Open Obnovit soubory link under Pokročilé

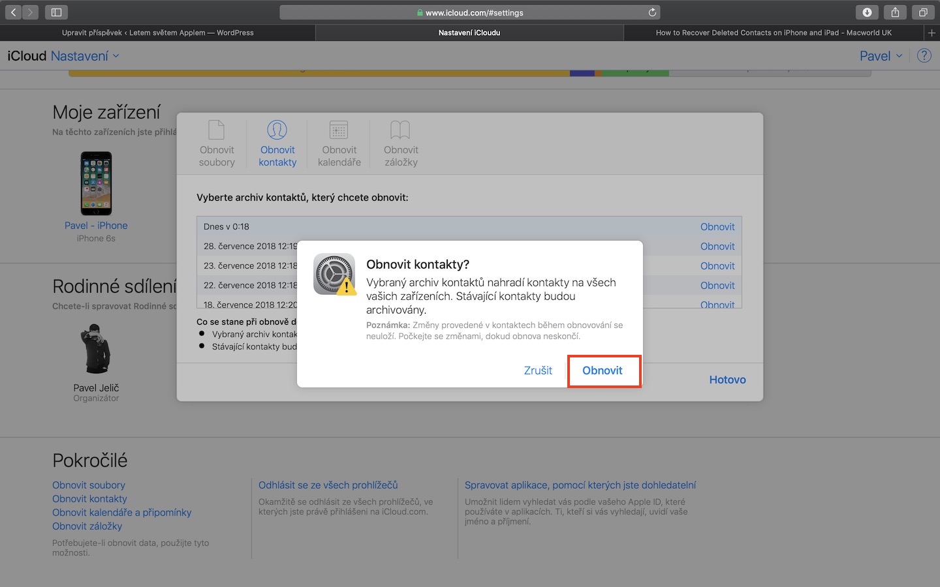[x=89, y=485]
